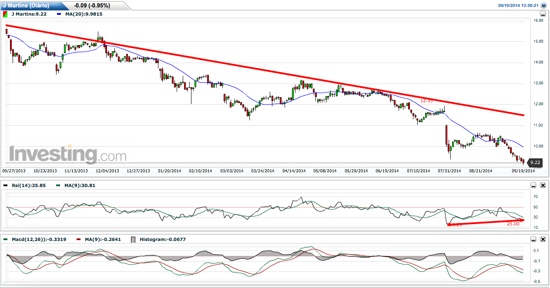Click the blue MA(20) color swatch
This screenshot has width=550, height=288.
[60, 14]
